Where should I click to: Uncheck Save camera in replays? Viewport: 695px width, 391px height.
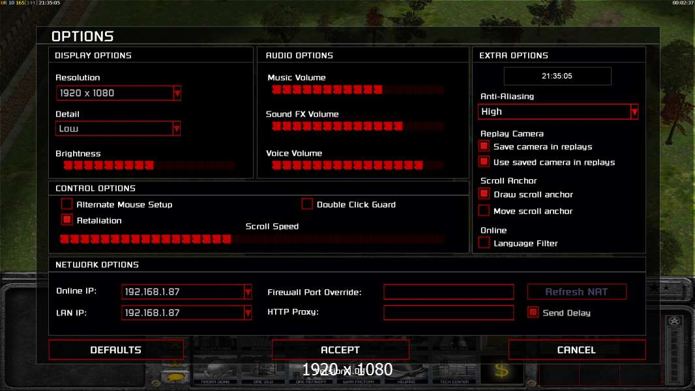tap(484, 147)
